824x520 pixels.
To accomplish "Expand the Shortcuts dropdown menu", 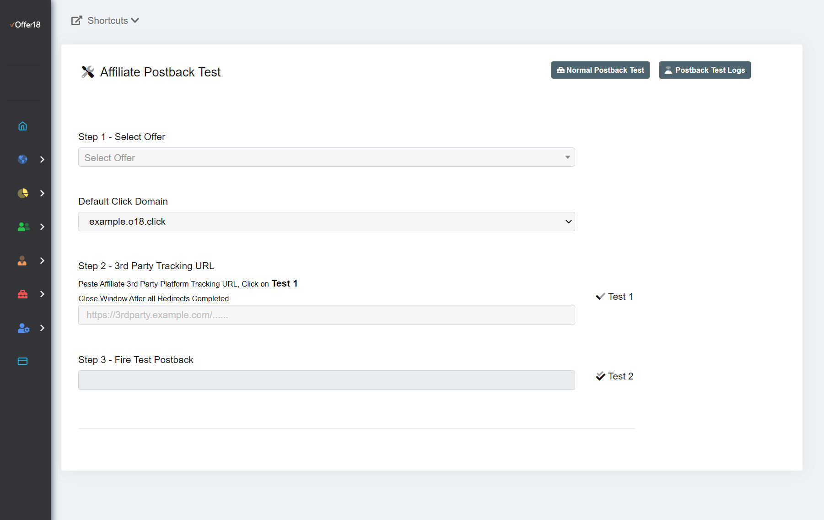I will tap(105, 21).
